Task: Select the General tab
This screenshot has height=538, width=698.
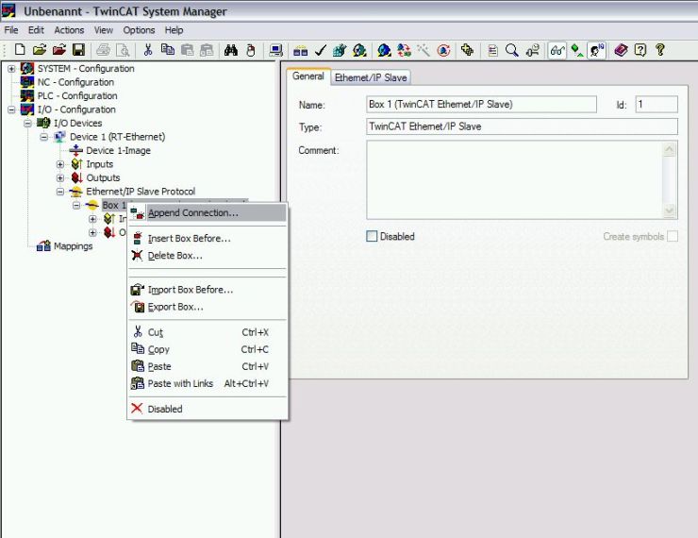Action: pyautogui.click(x=308, y=76)
